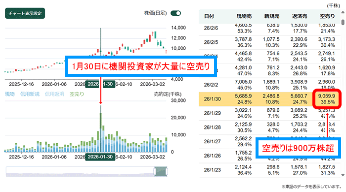Click the 3,022.1 value in 26/1/29 row
The width and height of the screenshot is (346, 192).
pyautogui.click(x=243, y=110)
